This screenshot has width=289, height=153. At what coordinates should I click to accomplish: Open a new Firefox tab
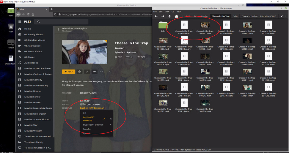(x=52, y=9)
